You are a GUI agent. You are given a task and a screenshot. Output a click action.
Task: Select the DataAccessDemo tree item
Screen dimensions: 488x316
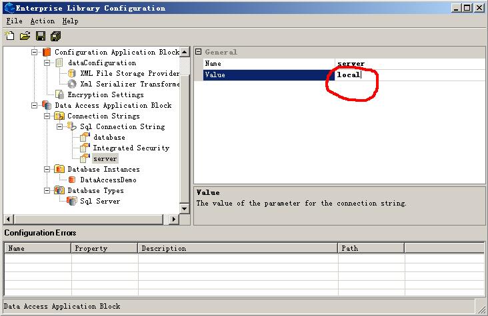(108, 180)
